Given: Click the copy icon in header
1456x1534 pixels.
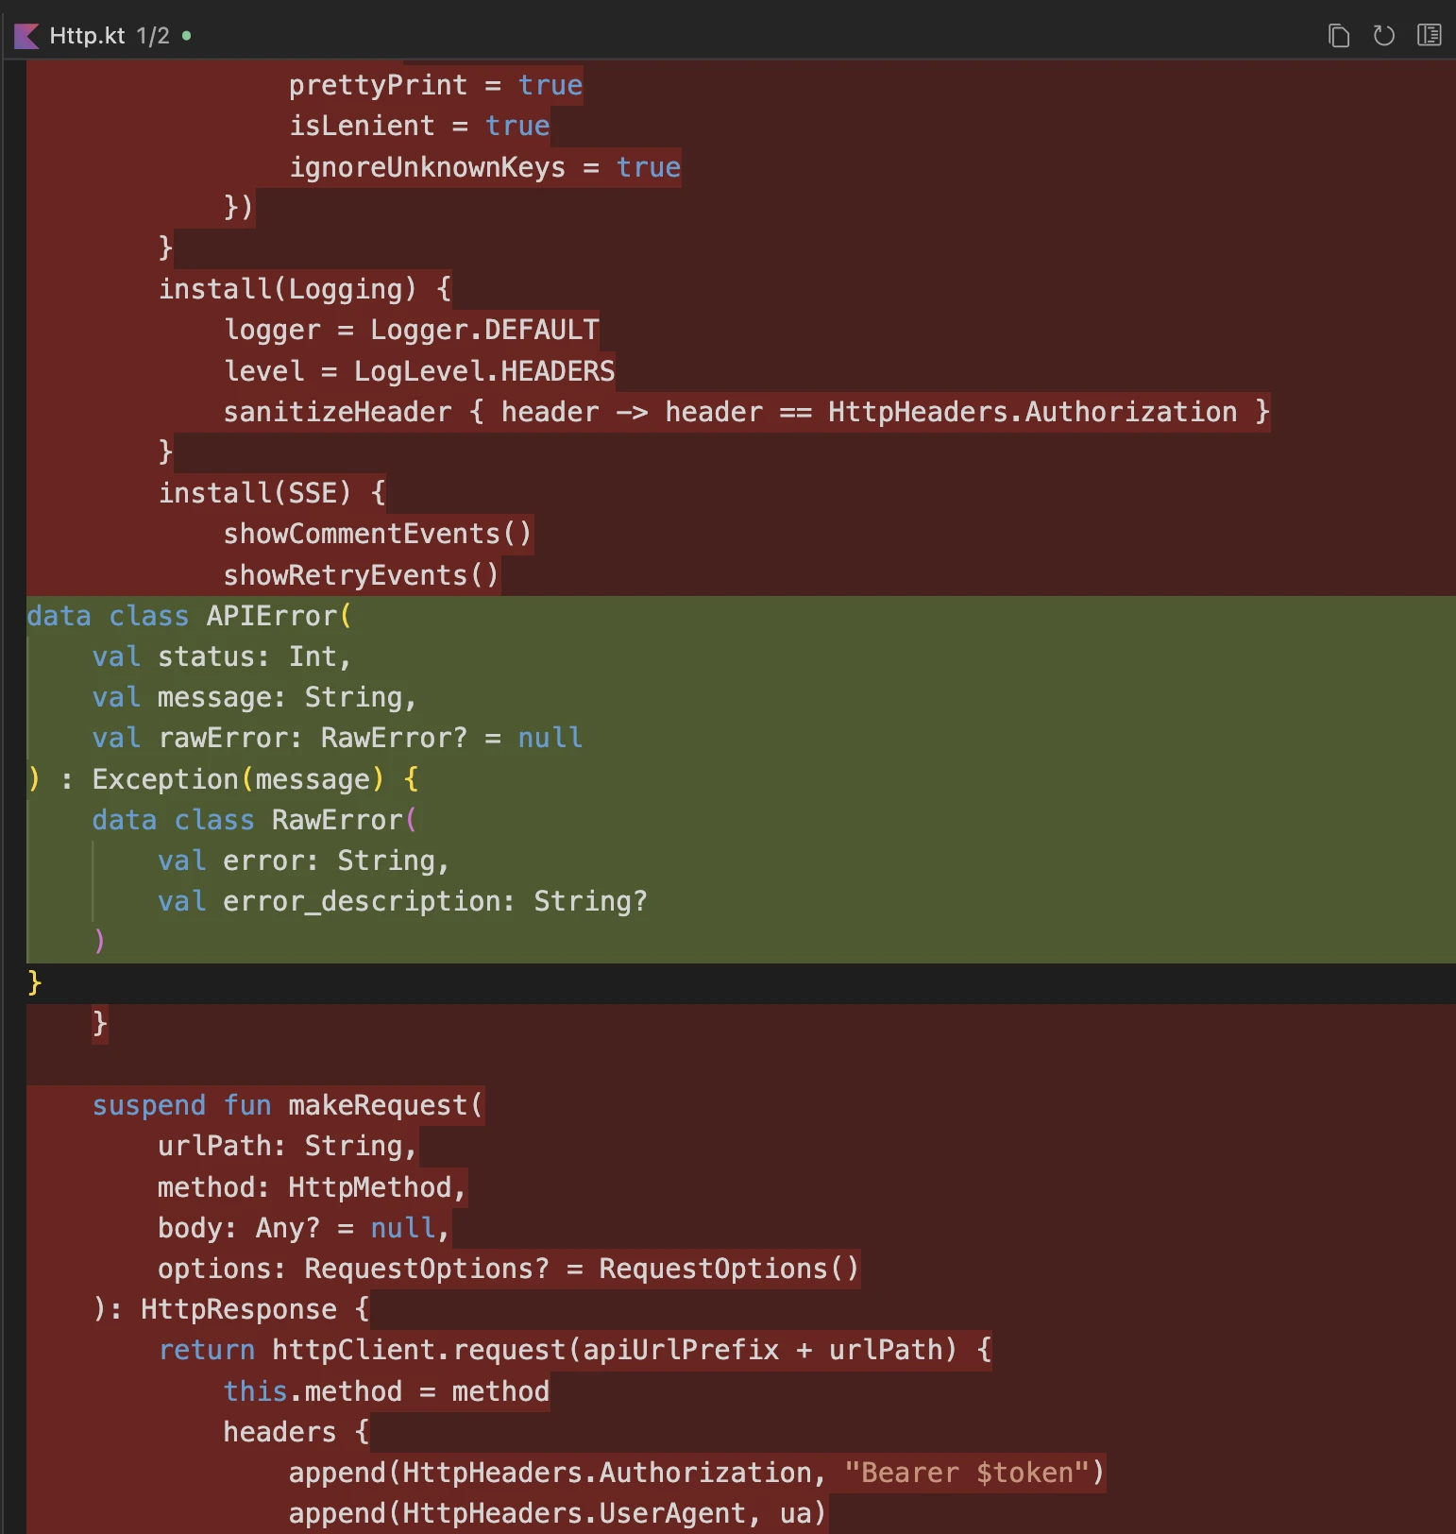Looking at the screenshot, I should [x=1338, y=36].
